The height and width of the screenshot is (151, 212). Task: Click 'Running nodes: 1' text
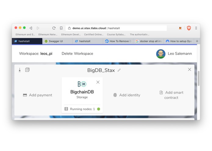point(82,109)
